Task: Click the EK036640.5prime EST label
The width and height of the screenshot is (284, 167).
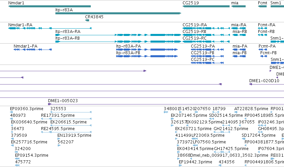Action: click(29, 122)
